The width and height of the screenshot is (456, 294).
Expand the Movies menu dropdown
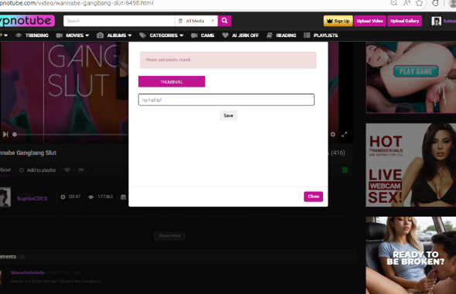[73, 36]
